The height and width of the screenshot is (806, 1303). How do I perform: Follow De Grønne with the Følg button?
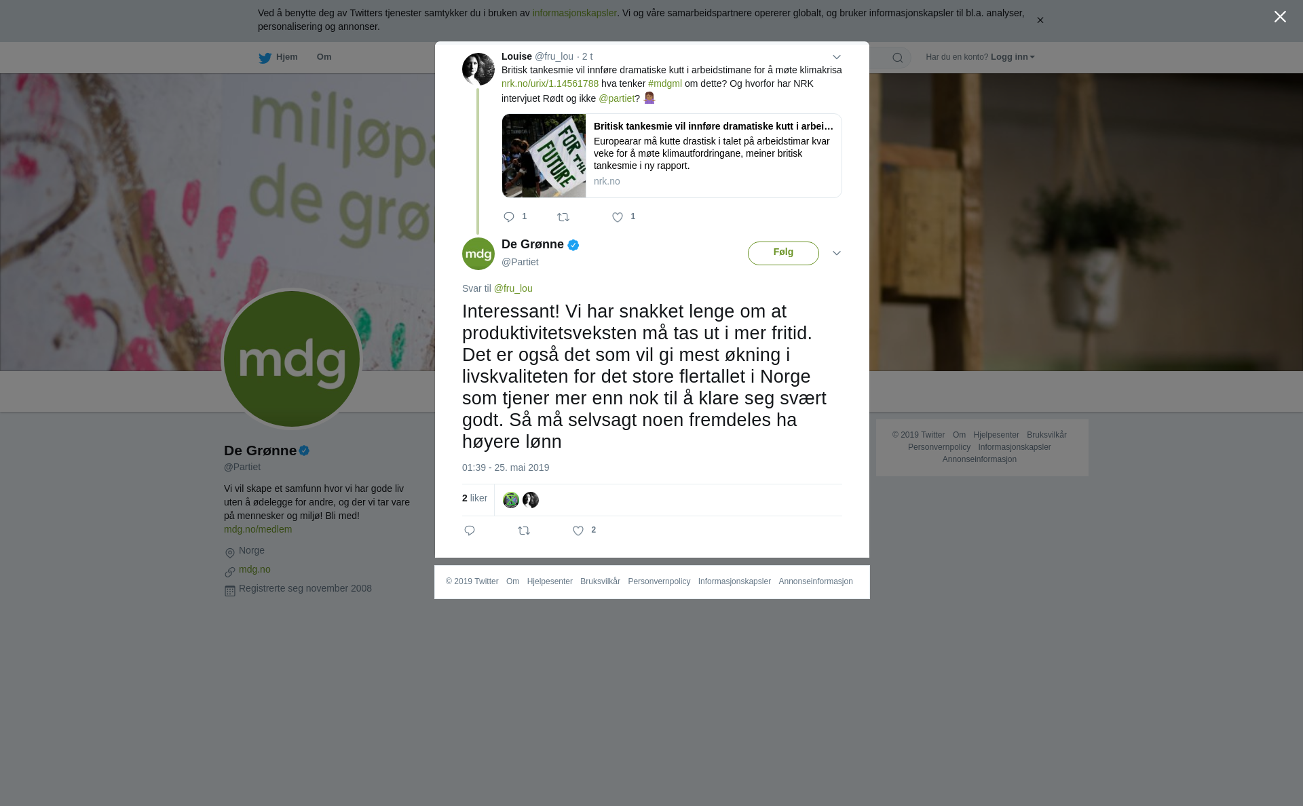coord(783,253)
